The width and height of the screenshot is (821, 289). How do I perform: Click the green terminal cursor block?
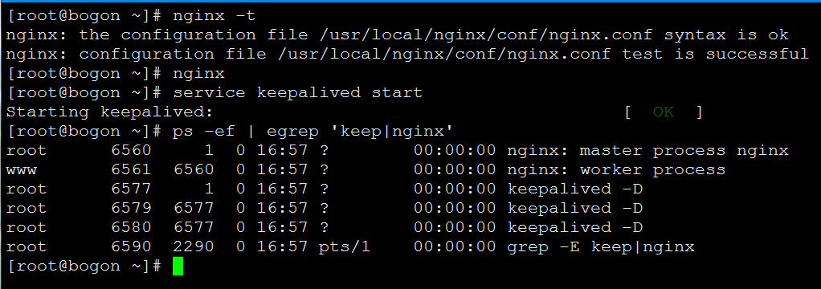[178, 266]
